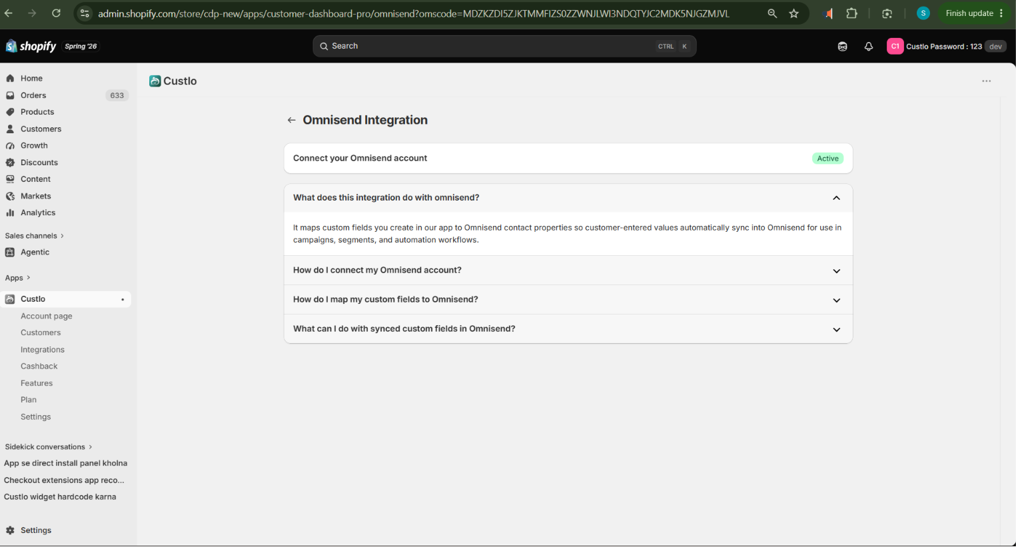Image resolution: width=1016 pixels, height=547 pixels.
Task: Open the three-dot app menu for Custlo
Action: 987,81
